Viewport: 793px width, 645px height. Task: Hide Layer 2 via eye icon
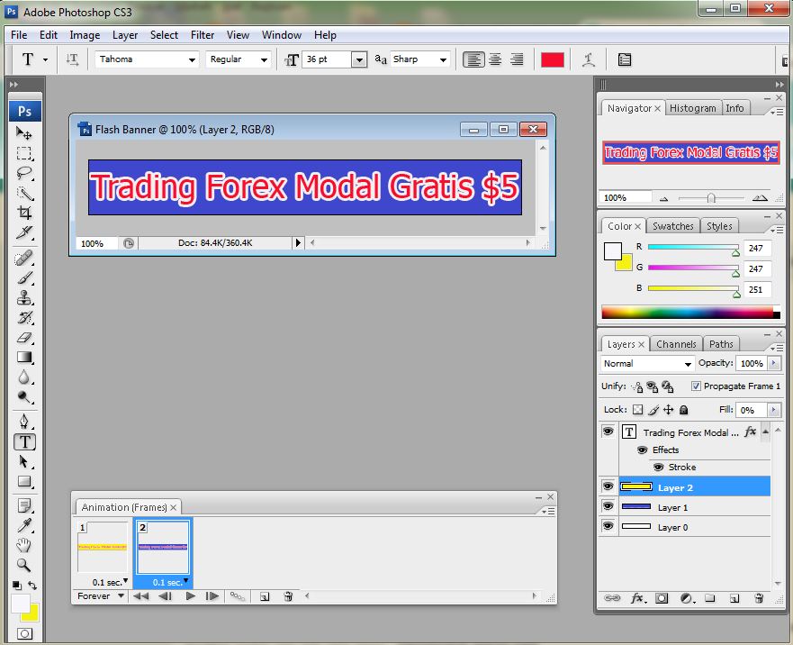point(608,486)
